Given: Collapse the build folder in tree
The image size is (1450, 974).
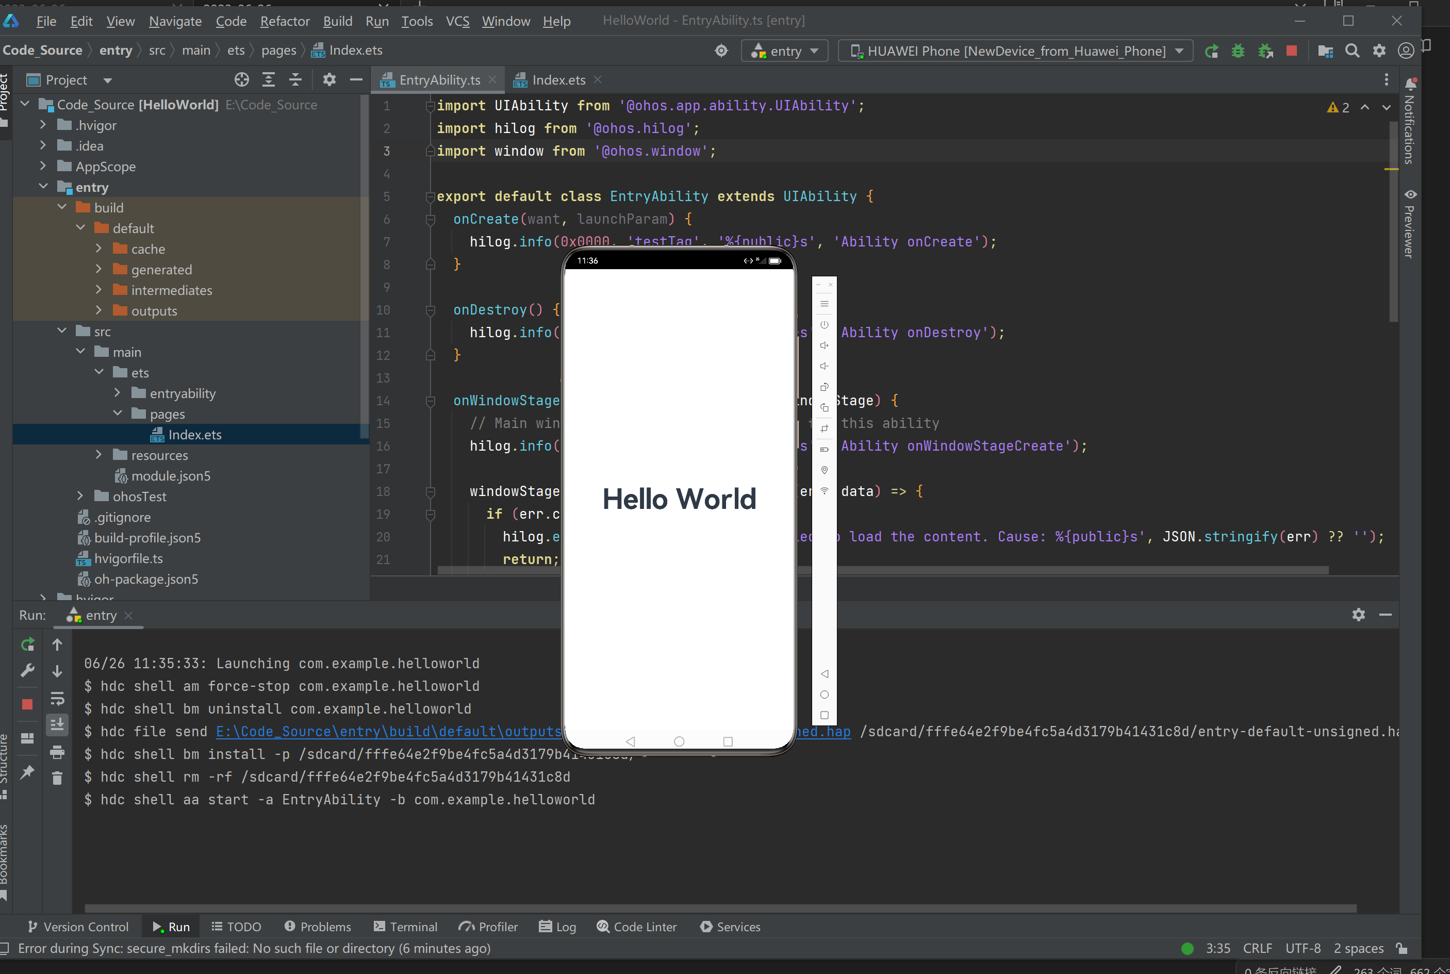Looking at the screenshot, I should point(62,207).
